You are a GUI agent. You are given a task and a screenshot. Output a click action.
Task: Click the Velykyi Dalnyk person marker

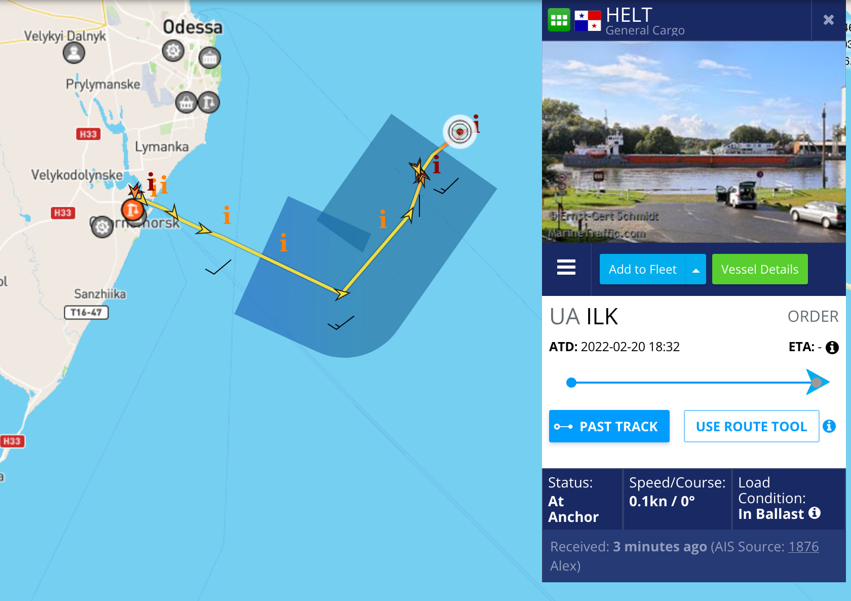point(74,53)
